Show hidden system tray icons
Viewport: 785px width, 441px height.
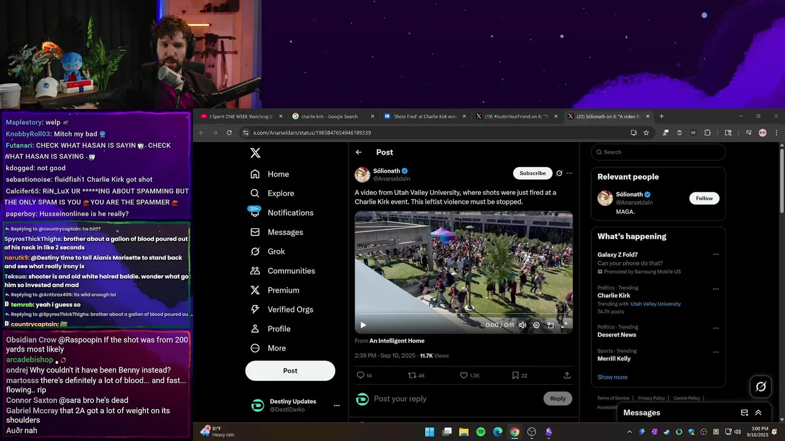tap(630, 432)
